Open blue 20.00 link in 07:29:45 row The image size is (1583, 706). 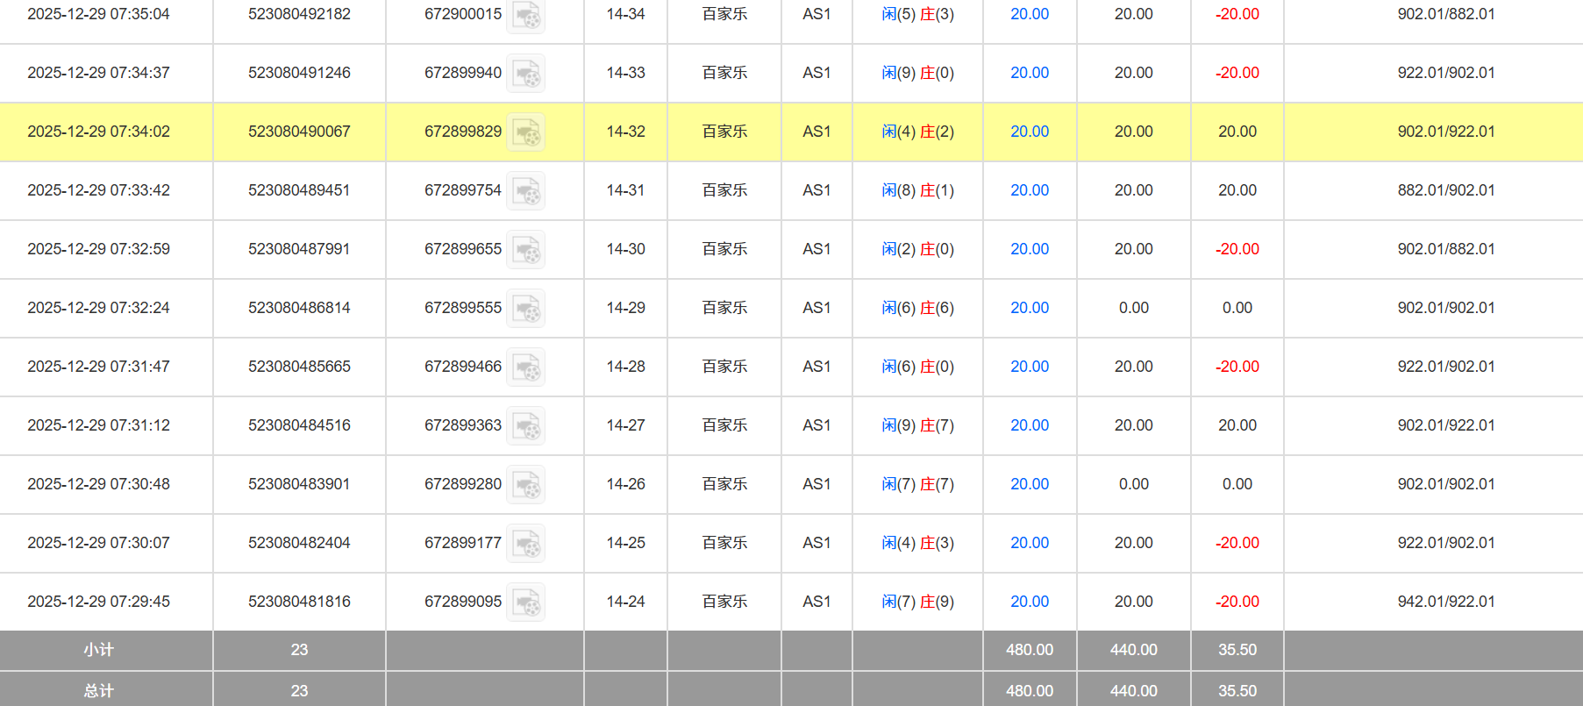[1029, 602]
